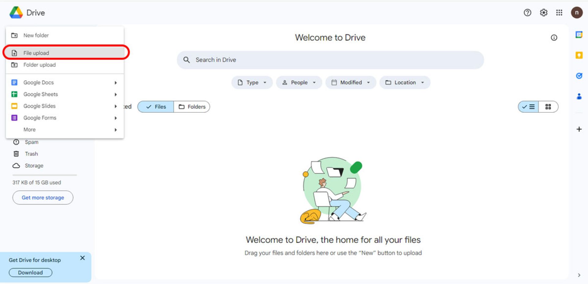Select Google Sheets menu entry
The height and width of the screenshot is (284, 588).
pos(65,94)
